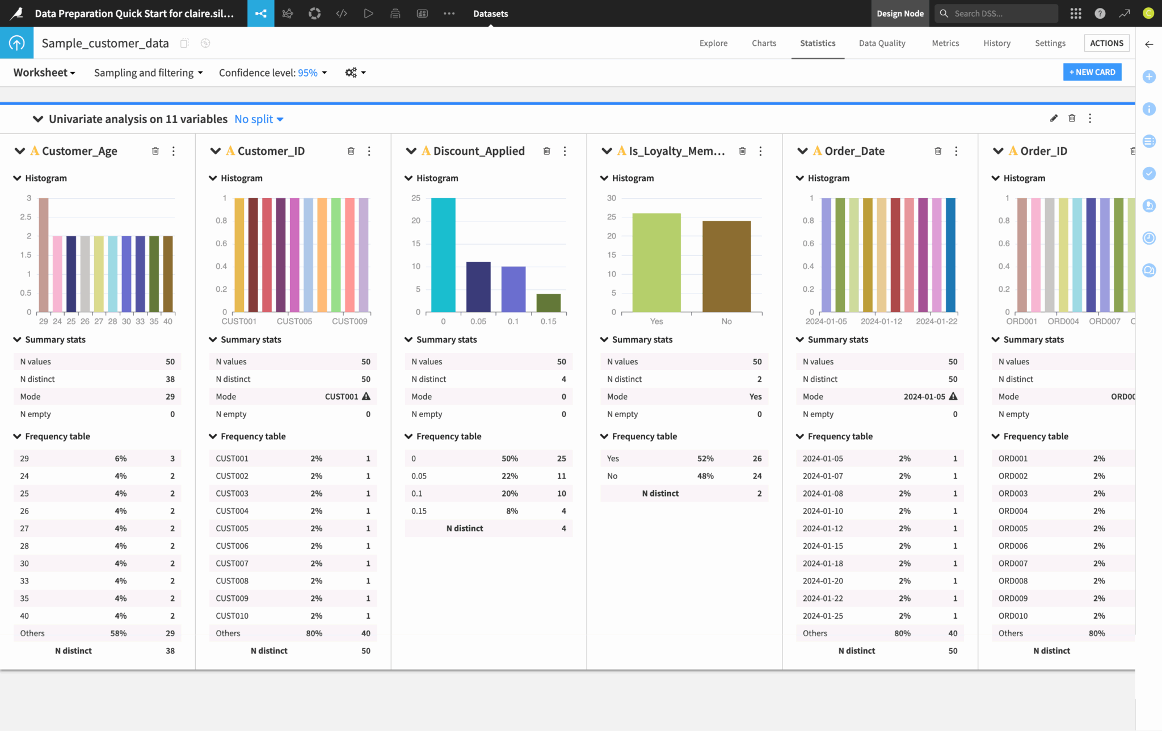1162x731 pixels.
Task: Open the jobs menu via the play icon
Action: 368,13
